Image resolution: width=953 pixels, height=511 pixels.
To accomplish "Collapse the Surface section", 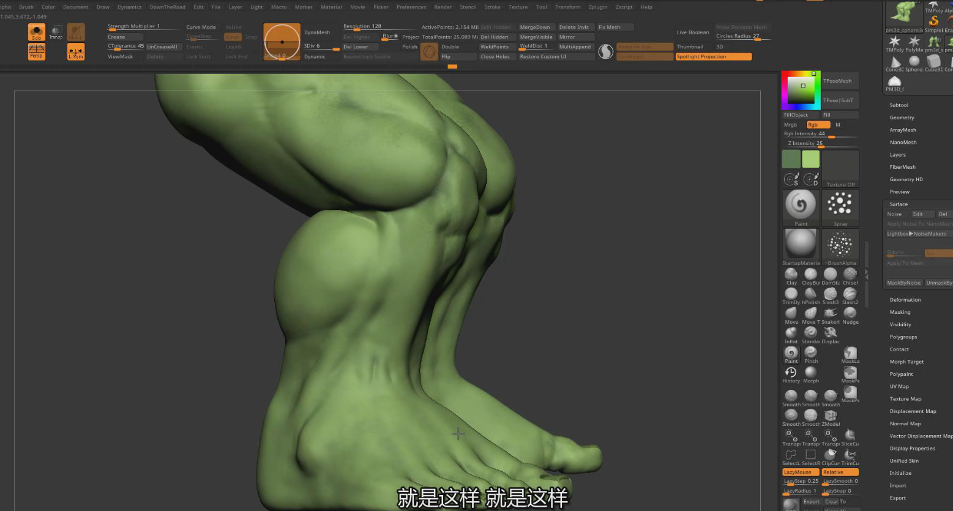I will point(899,204).
